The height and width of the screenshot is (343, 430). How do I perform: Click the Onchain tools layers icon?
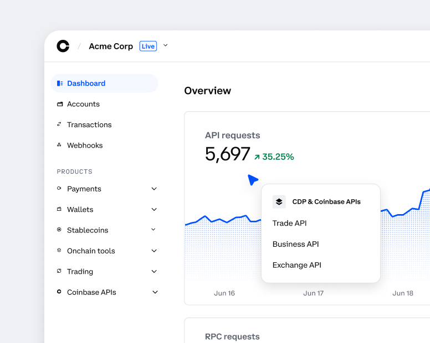click(59, 250)
